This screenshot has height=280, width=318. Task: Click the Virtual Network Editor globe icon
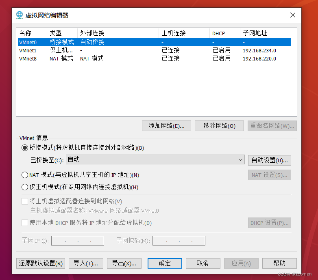pyautogui.click(x=20, y=15)
